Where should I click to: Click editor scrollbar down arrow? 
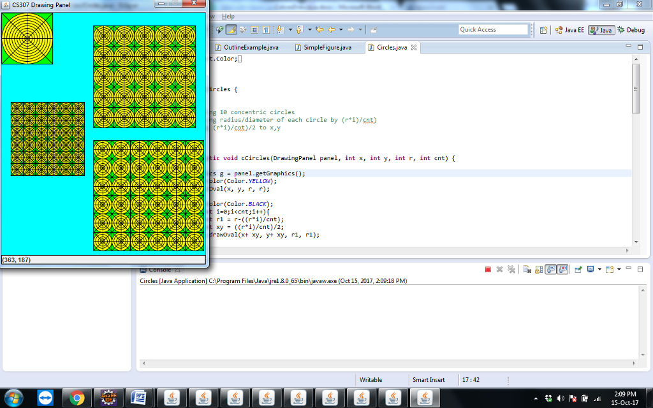(x=636, y=242)
